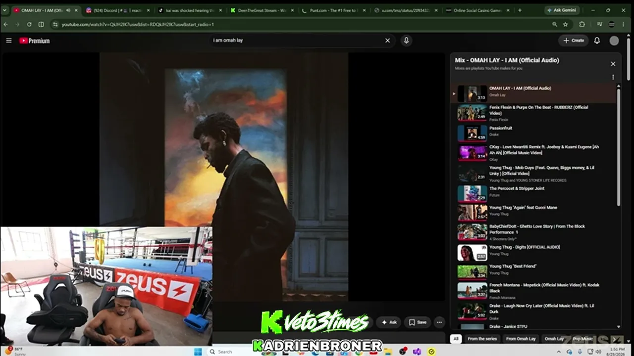Open a new browser tab
This screenshot has width=634, height=356.
pos(520,10)
